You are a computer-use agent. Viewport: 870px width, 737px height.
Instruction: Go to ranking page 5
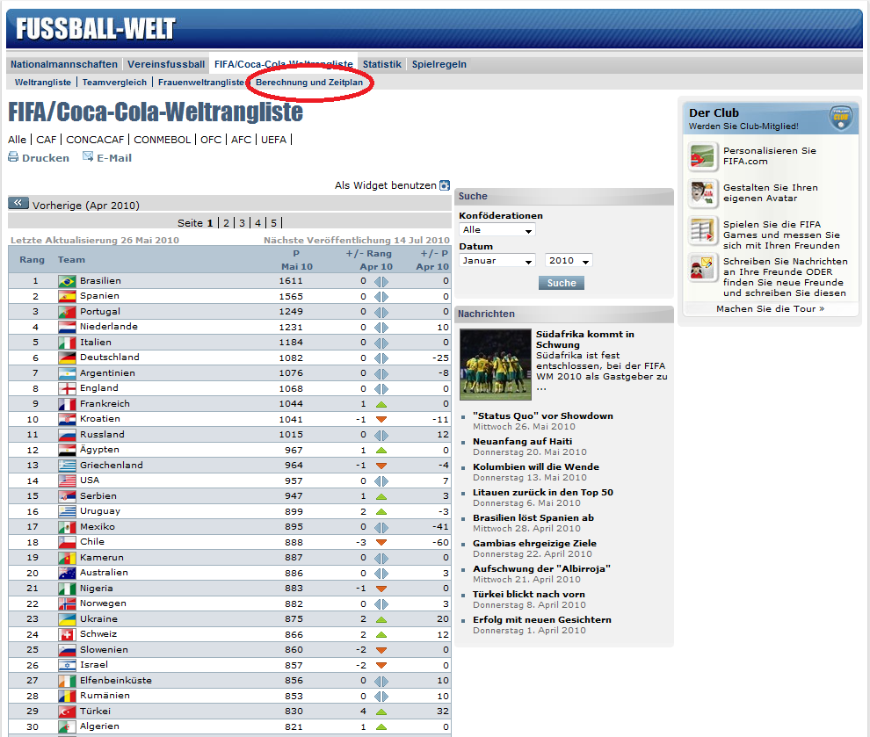click(x=273, y=223)
